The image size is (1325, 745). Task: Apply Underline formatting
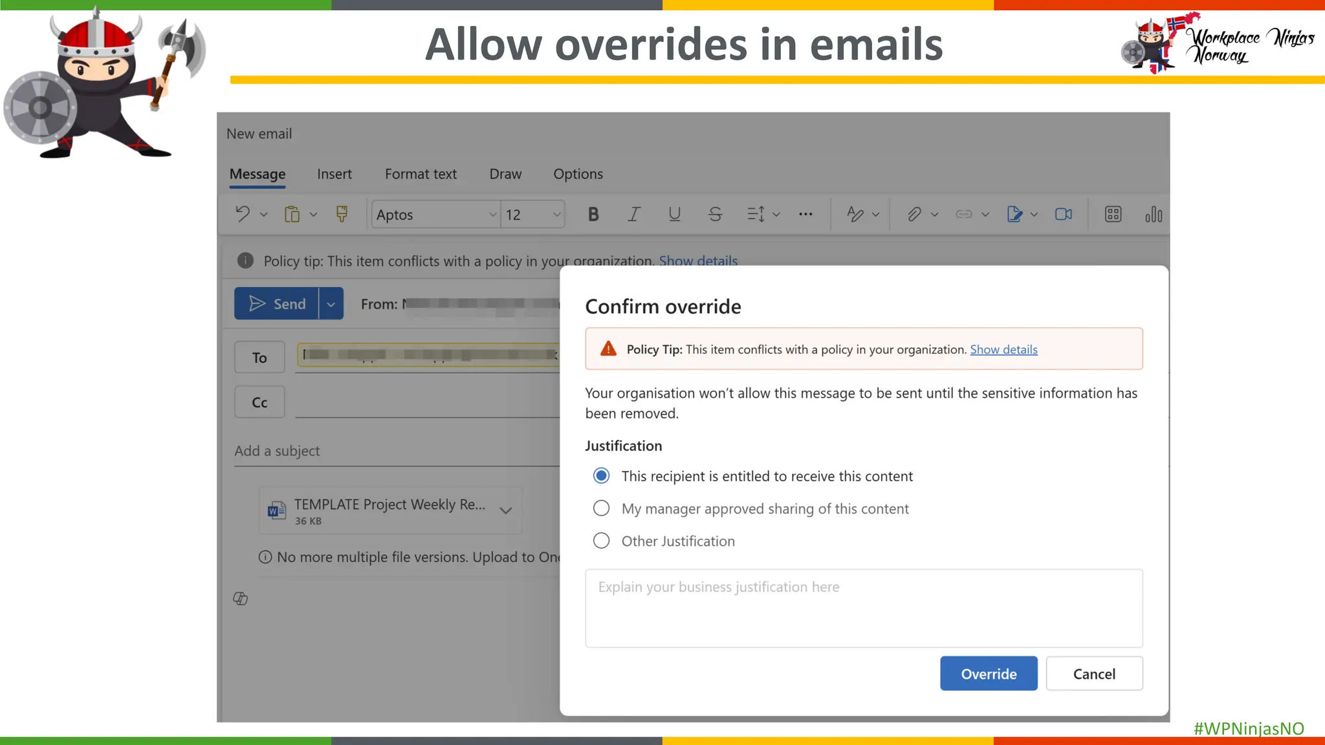tap(674, 214)
